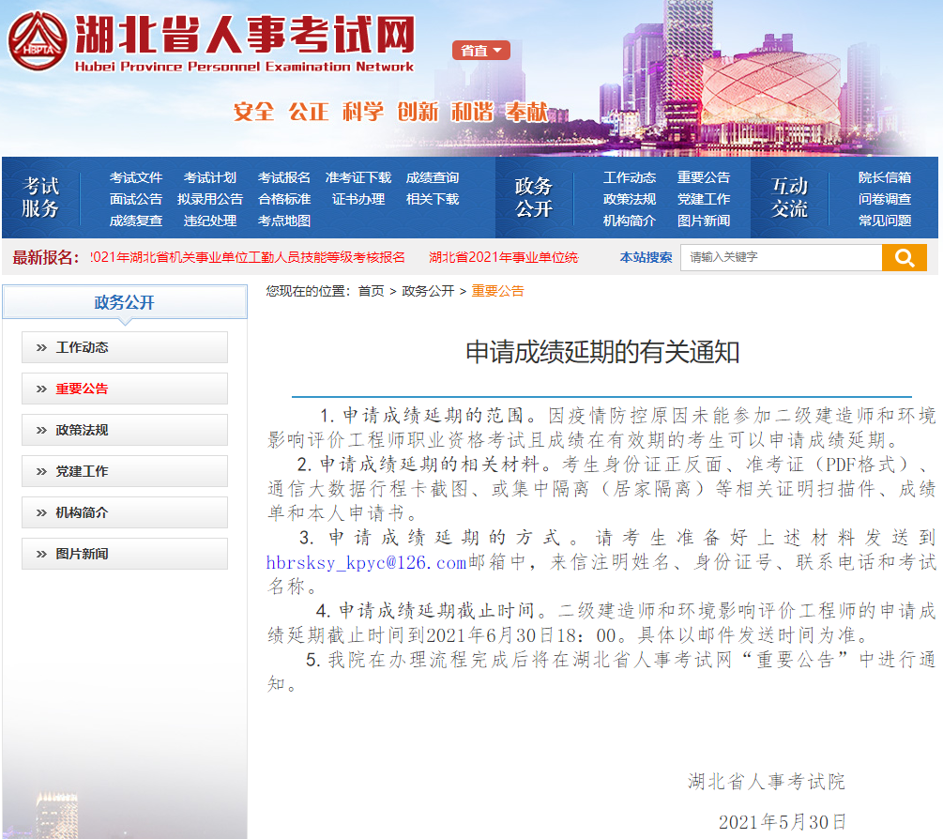Open 成绩查询 score lookup
This screenshot has height=839, width=943.
click(433, 177)
